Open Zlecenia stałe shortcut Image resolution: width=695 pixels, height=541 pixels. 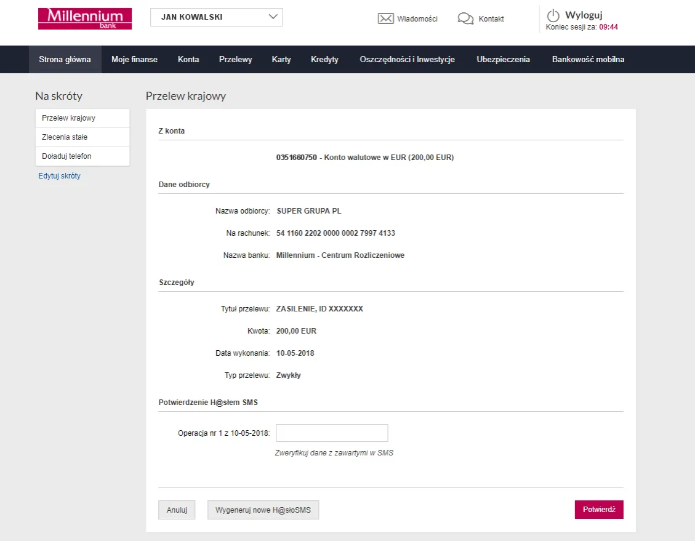click(65, 137)
